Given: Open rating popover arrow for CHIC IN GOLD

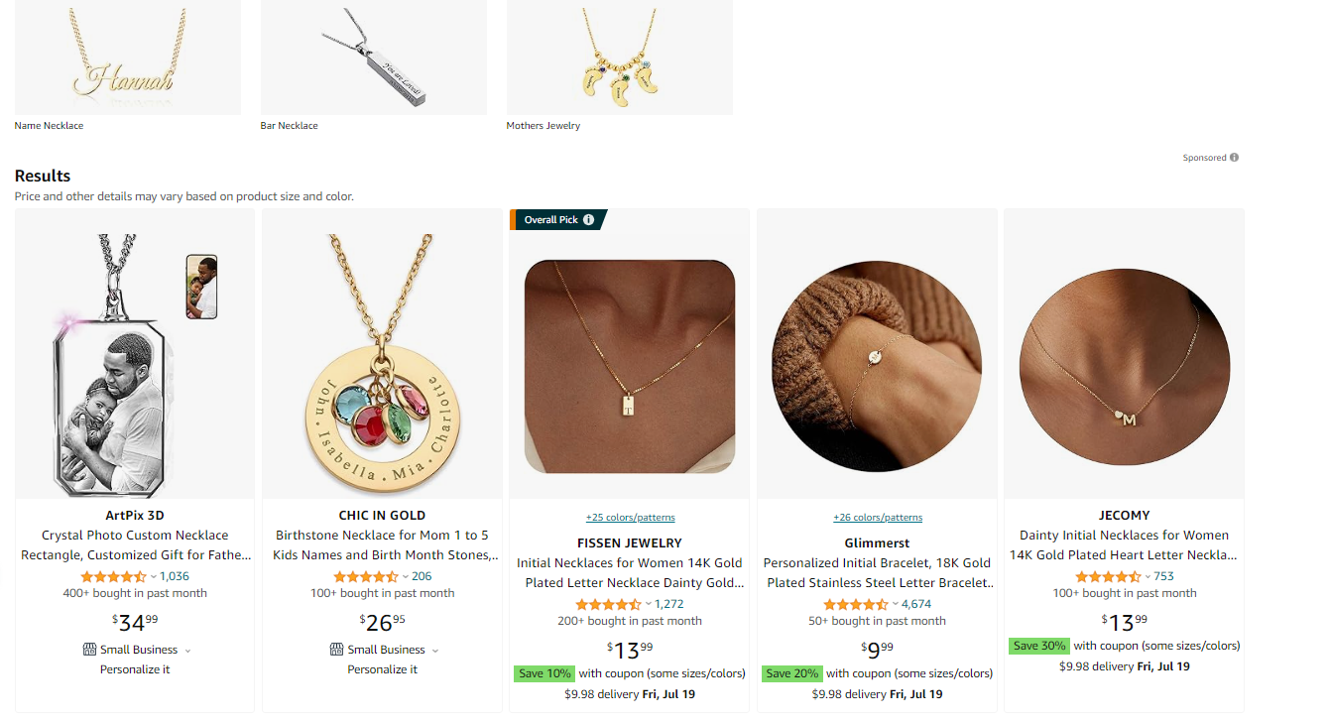Looking at the screenshot, I should pos(405,577).
